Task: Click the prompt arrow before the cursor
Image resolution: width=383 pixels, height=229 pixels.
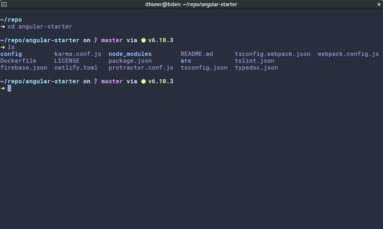Action: coord(3,88)
